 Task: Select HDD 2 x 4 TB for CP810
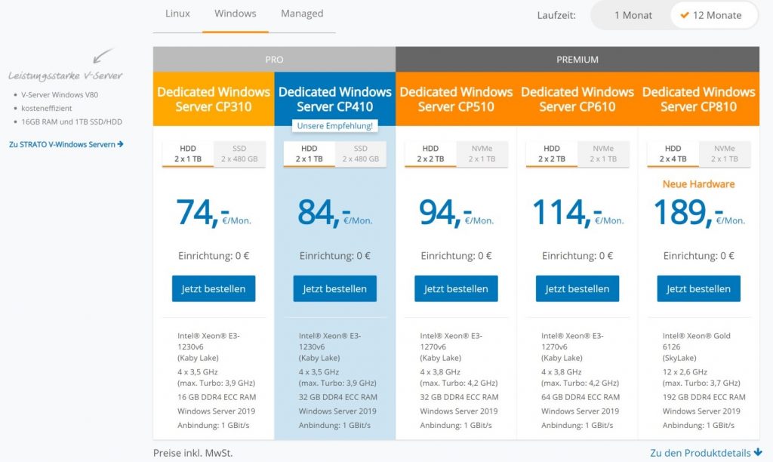coord(673,154)
